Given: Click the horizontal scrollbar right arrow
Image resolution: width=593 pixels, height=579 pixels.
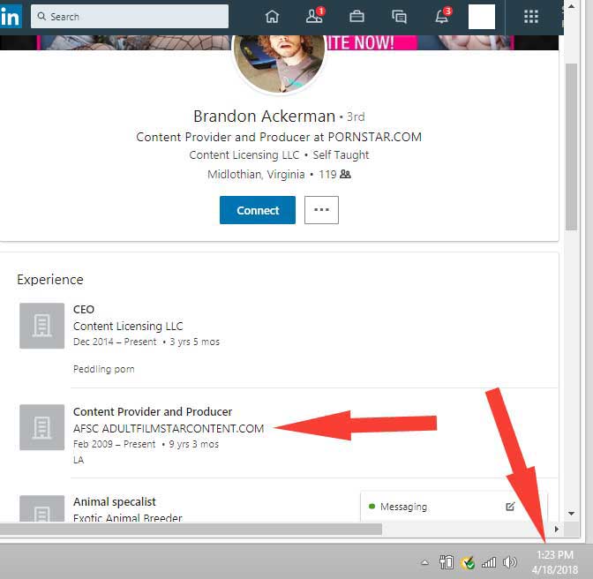Looking at the screenshot, I should pyautogui.click(x=556, y=529).
